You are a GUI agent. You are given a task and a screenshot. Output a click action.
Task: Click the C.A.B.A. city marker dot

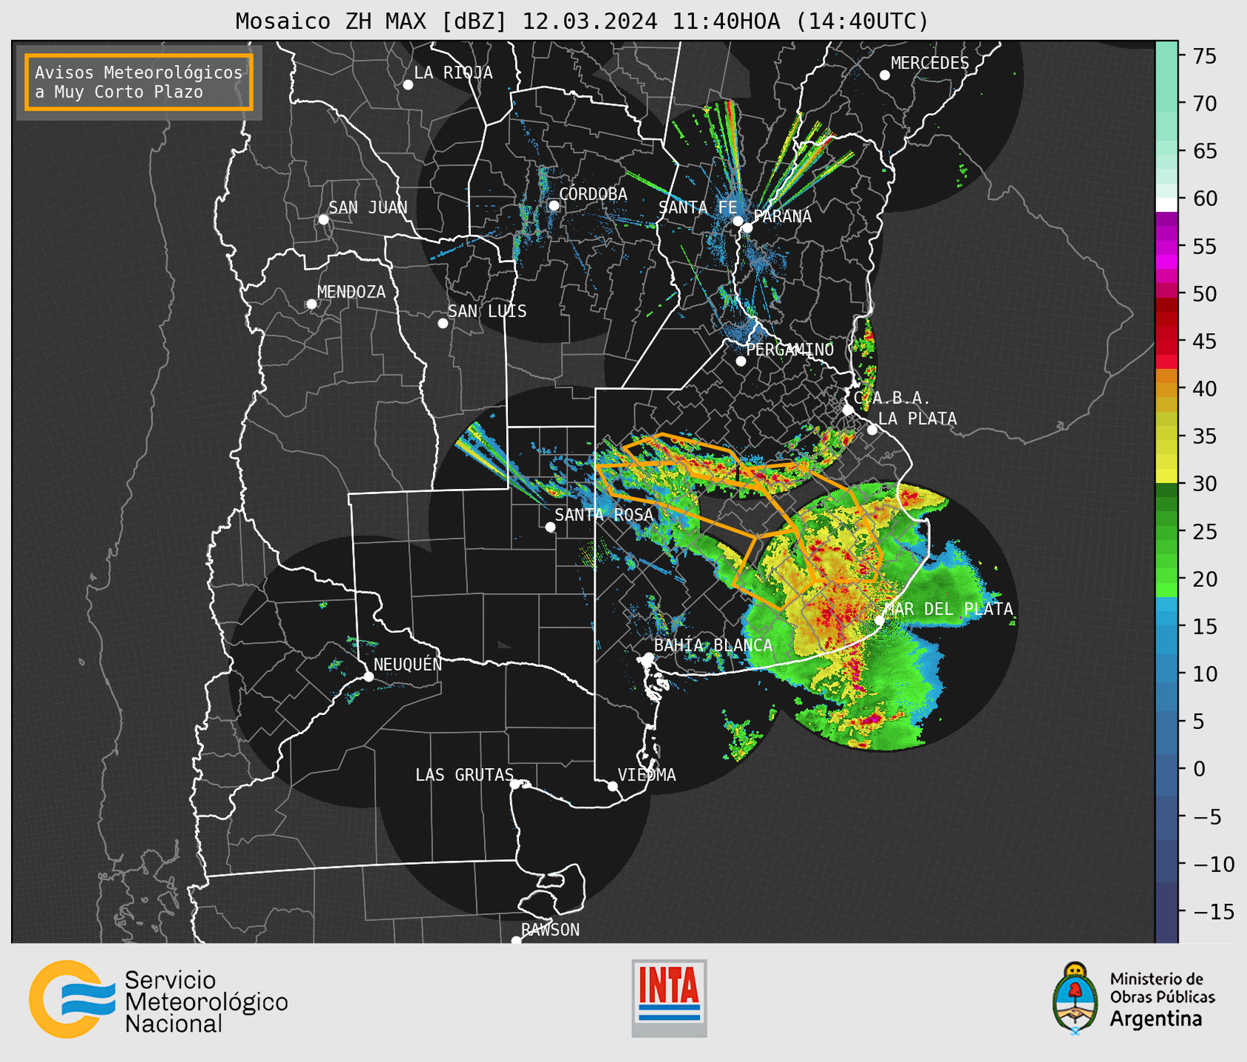click(848, 410)
